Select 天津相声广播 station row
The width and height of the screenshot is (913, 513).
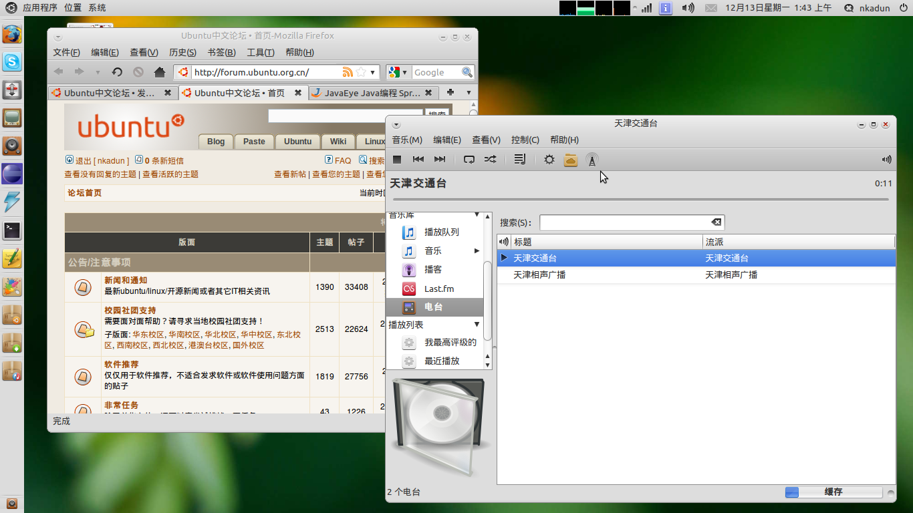coord(696,275)
